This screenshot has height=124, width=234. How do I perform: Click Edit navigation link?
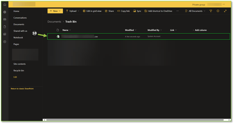(15, 77)
